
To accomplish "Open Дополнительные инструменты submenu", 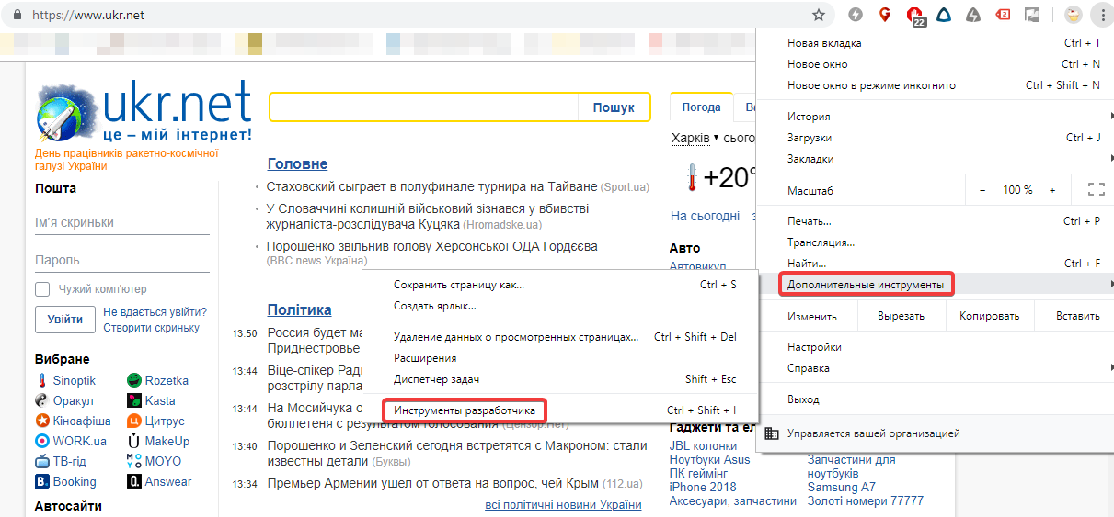I will coord(935,285).
